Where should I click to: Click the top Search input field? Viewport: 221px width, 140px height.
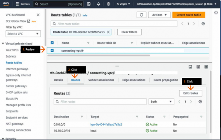58,4
